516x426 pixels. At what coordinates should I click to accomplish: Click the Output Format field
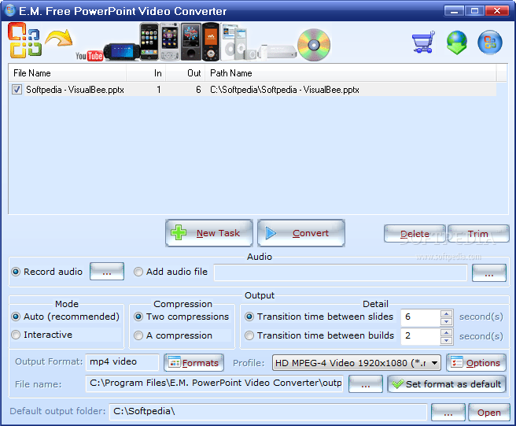[122, 362]
